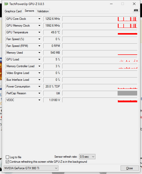The width and height of the screenshot is (142, 174).
Task: Click the 5 % GPU Load value
Action: [x=52, y=59]
